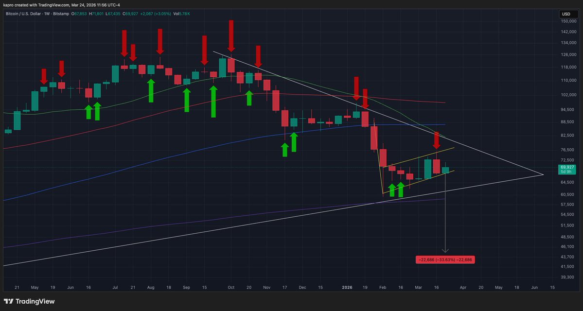Viewport: 583px width, 311px height.
Task: Click the 102,000 price axis label
Action: pyautogui.click(x=568, y=95)
